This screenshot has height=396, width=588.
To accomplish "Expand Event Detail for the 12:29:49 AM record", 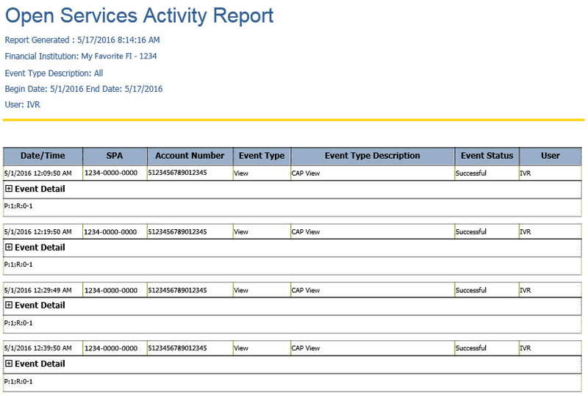I will [9, 306].
